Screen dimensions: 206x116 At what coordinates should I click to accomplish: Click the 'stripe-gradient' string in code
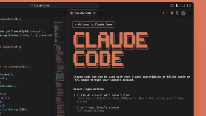(16, 66)
